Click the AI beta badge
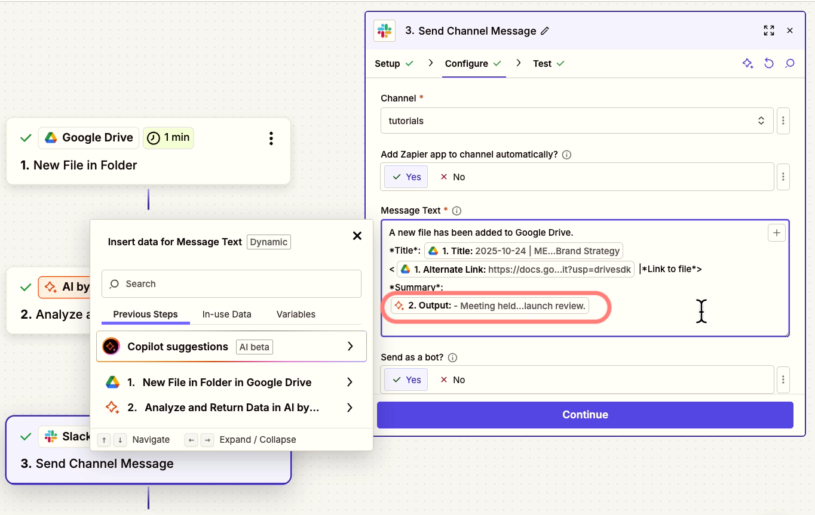 point(255,347)
